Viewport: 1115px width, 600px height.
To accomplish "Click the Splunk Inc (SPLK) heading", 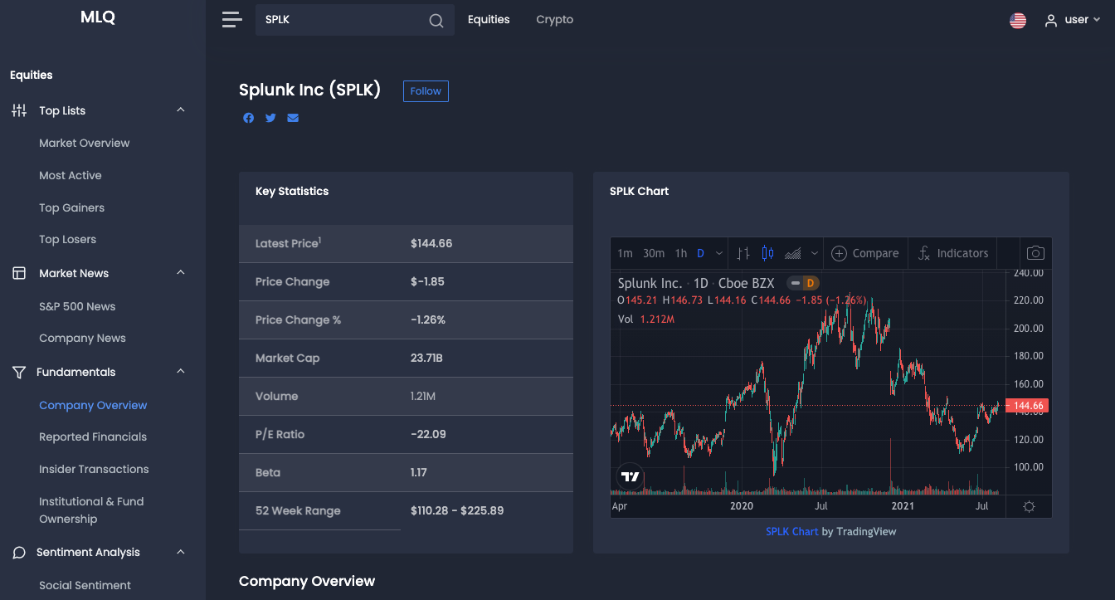I will pos(309,90).
